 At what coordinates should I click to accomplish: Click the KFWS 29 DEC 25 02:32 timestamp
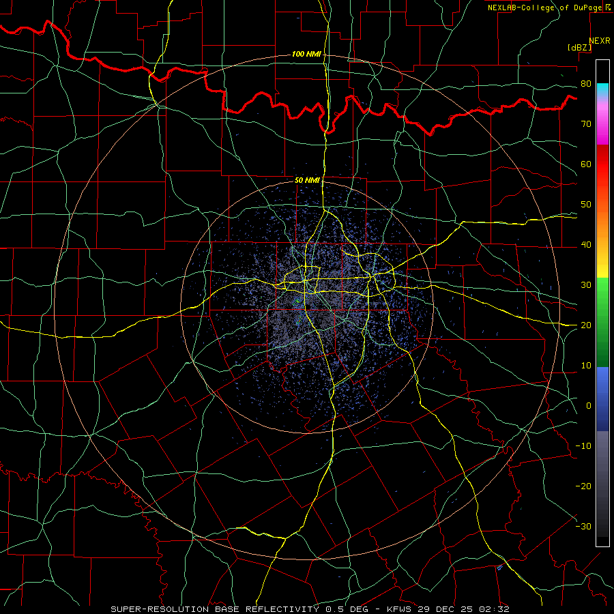coord(448,609)
